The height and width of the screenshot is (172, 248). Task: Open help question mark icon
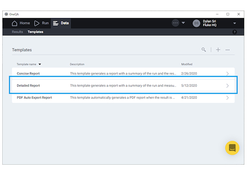pyautogui.click(x=235, y=32)
